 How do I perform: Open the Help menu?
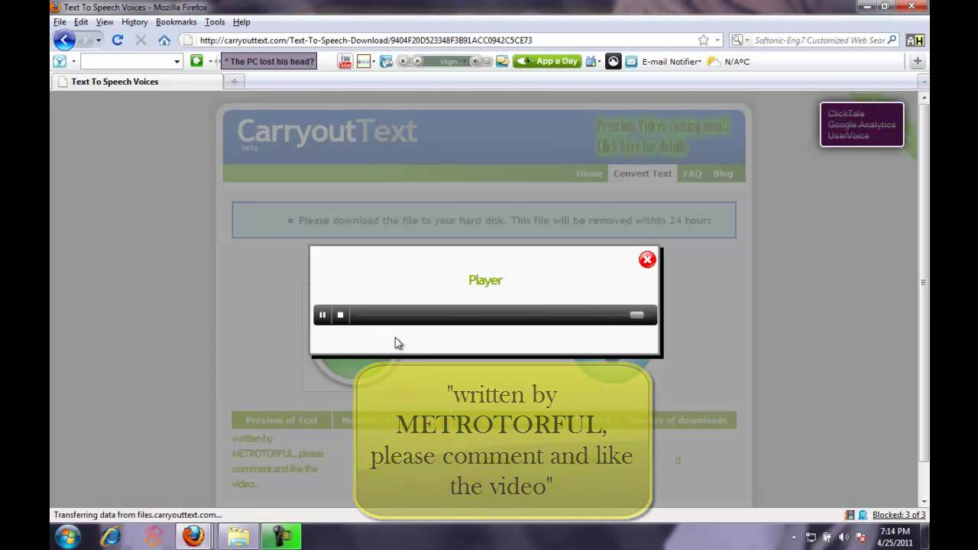click(x=241, y=22)
